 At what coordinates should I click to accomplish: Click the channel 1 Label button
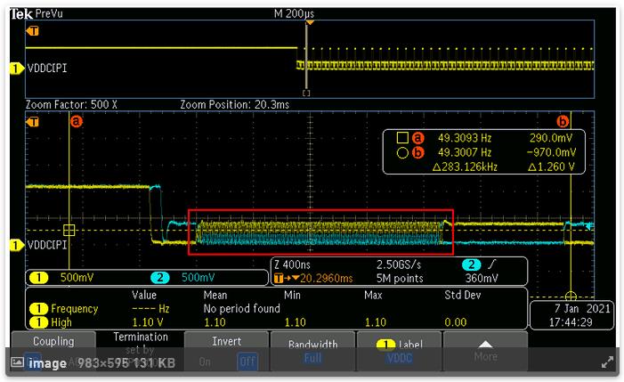(x=399, y=351)
